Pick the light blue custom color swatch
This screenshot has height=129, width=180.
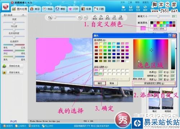(x=96, y=74)
